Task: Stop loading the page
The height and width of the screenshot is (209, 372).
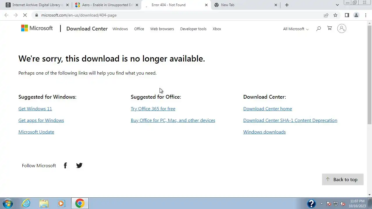Action: [25, 15]
